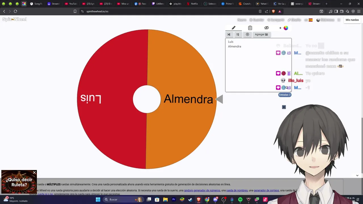This screenshot has height=204, width=363.
Task: Open the results clipboard tab
Action: coord(250,28)
